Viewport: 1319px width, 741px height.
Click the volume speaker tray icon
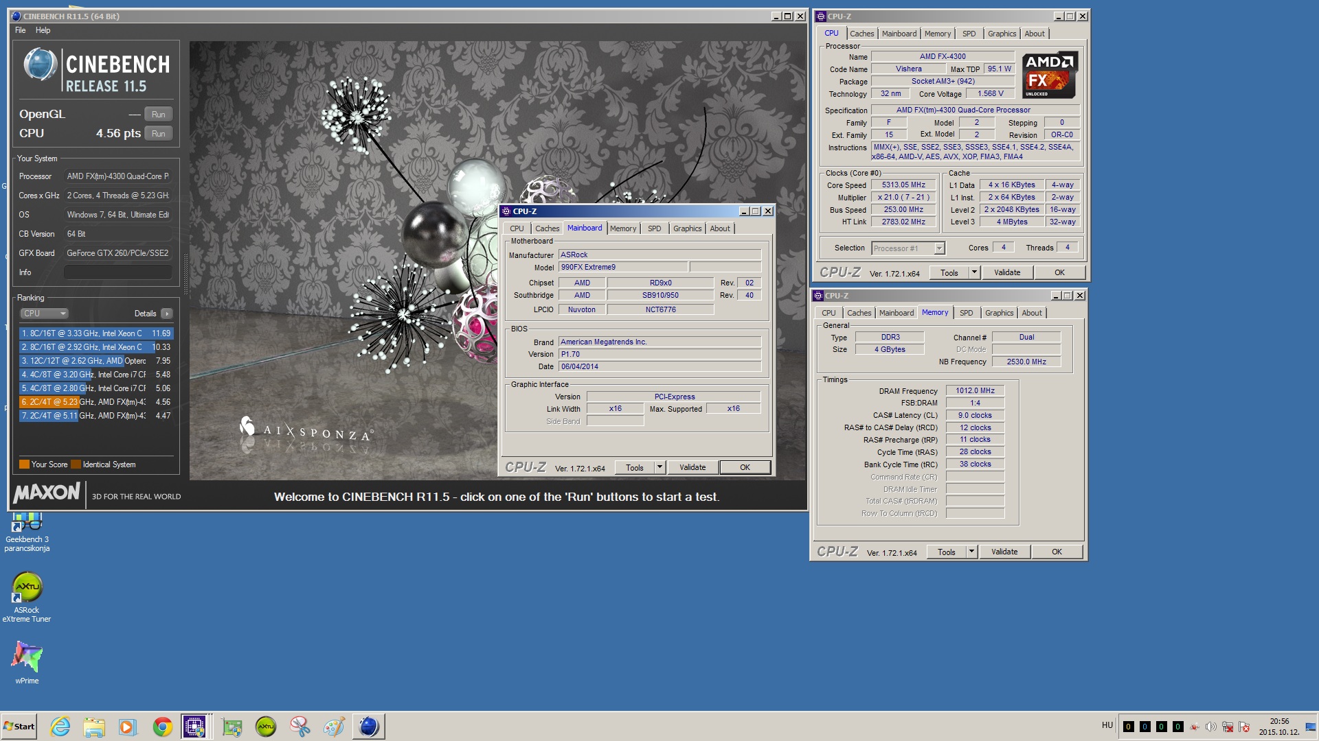(x=1210, y=727)
